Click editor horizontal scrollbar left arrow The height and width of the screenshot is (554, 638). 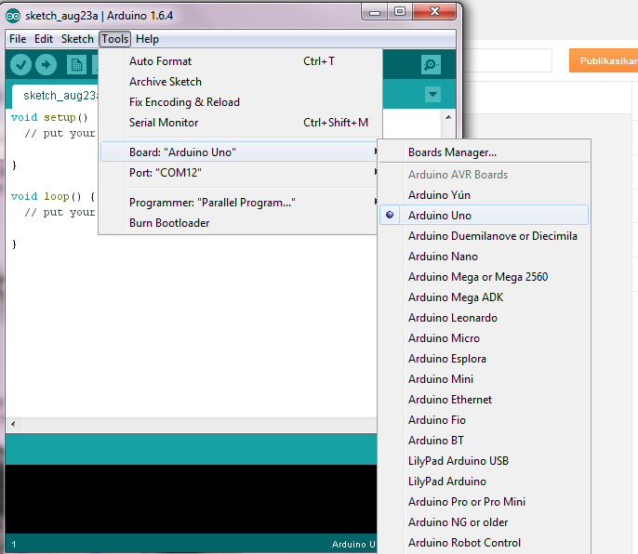[x=13, y=424]
